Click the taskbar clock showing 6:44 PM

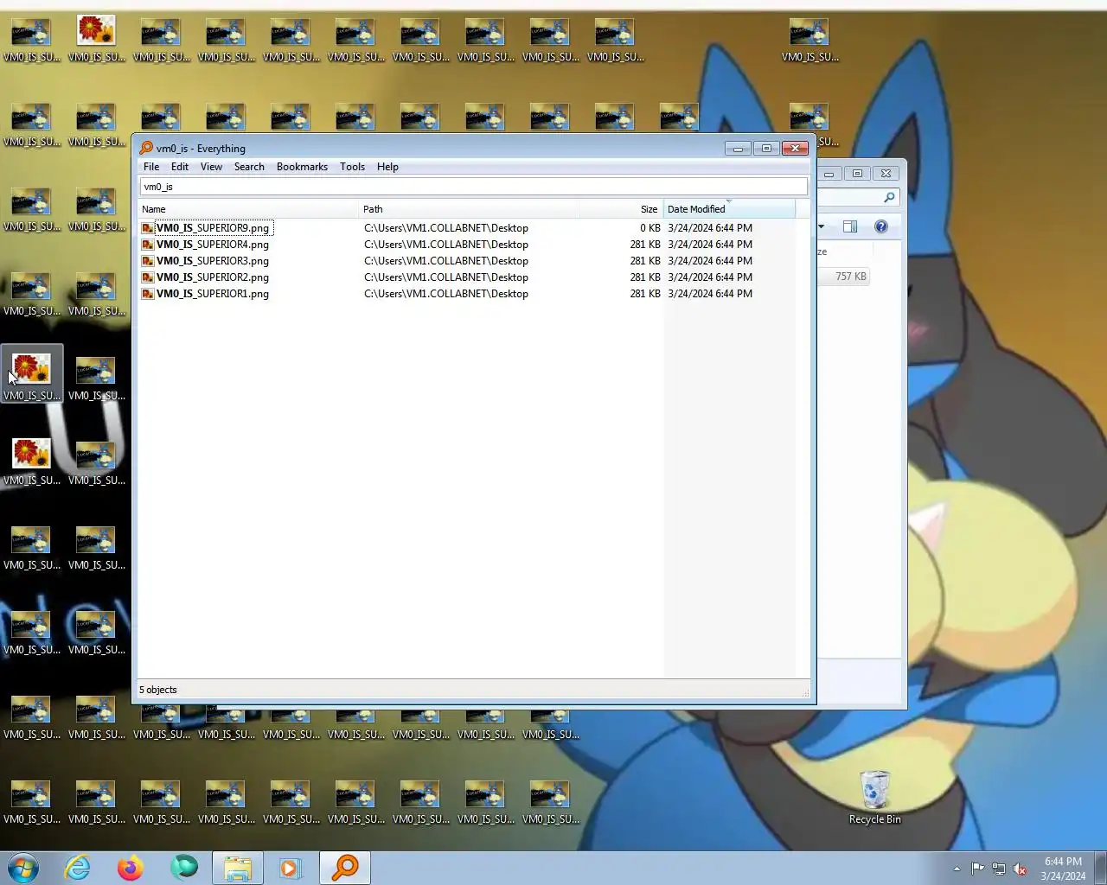pos(1063,869)
